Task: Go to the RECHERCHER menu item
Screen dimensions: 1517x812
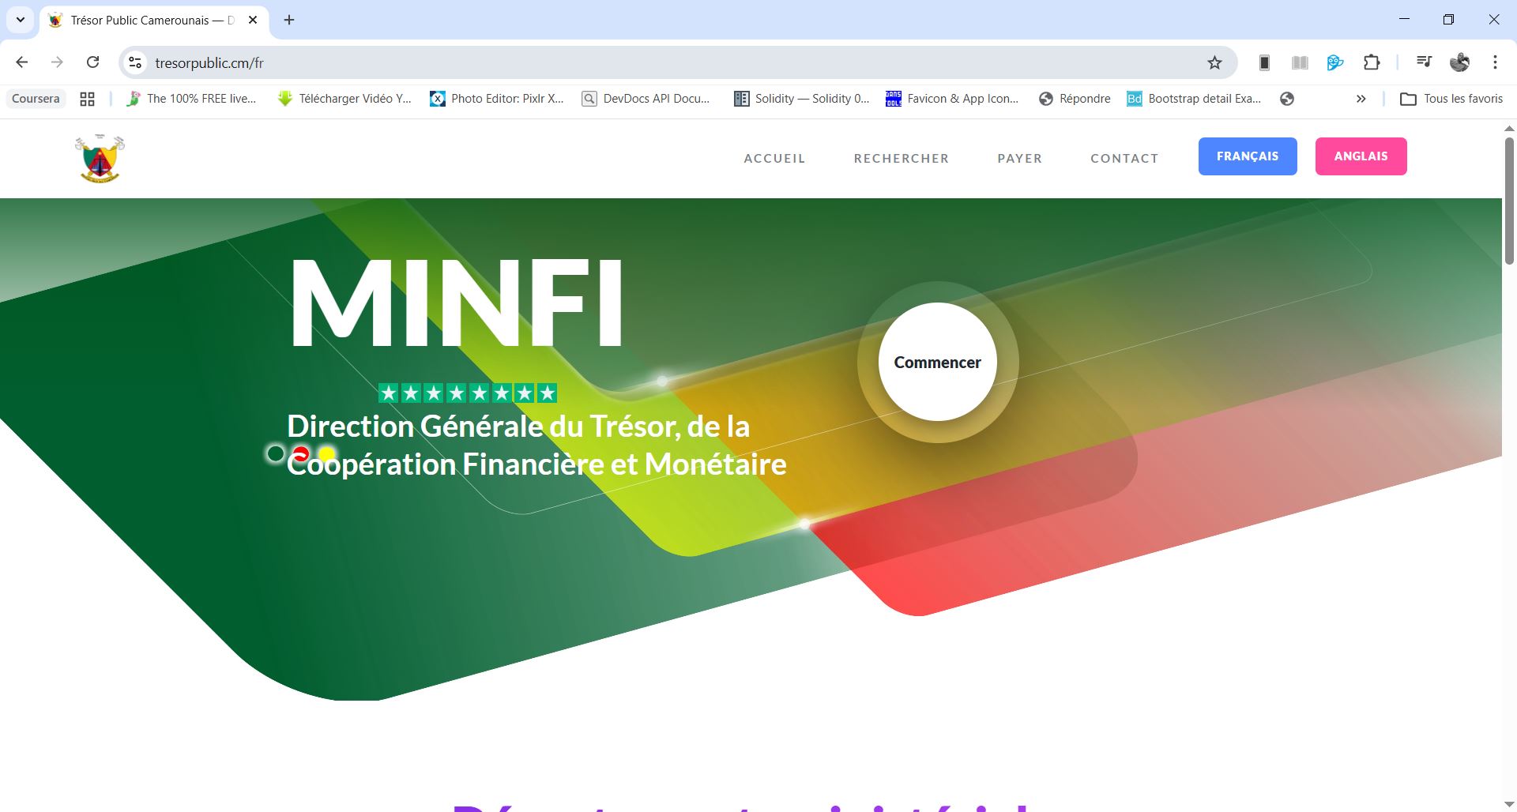Action: [x=901, y=158]
